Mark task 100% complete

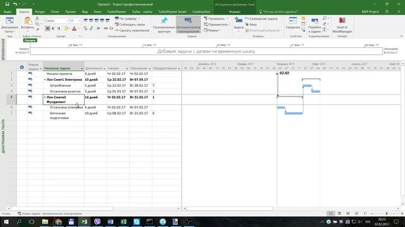108,20
